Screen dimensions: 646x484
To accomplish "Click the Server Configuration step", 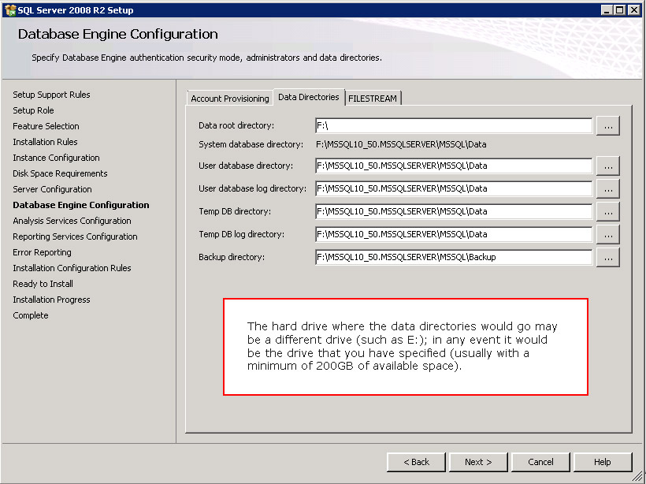I will tap(52, 189).
